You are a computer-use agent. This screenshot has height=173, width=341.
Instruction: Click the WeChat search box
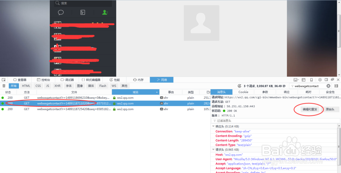tap(83, 3)
